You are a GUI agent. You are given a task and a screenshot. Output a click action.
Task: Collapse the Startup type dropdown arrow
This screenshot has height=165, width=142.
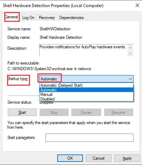[130, 79]
